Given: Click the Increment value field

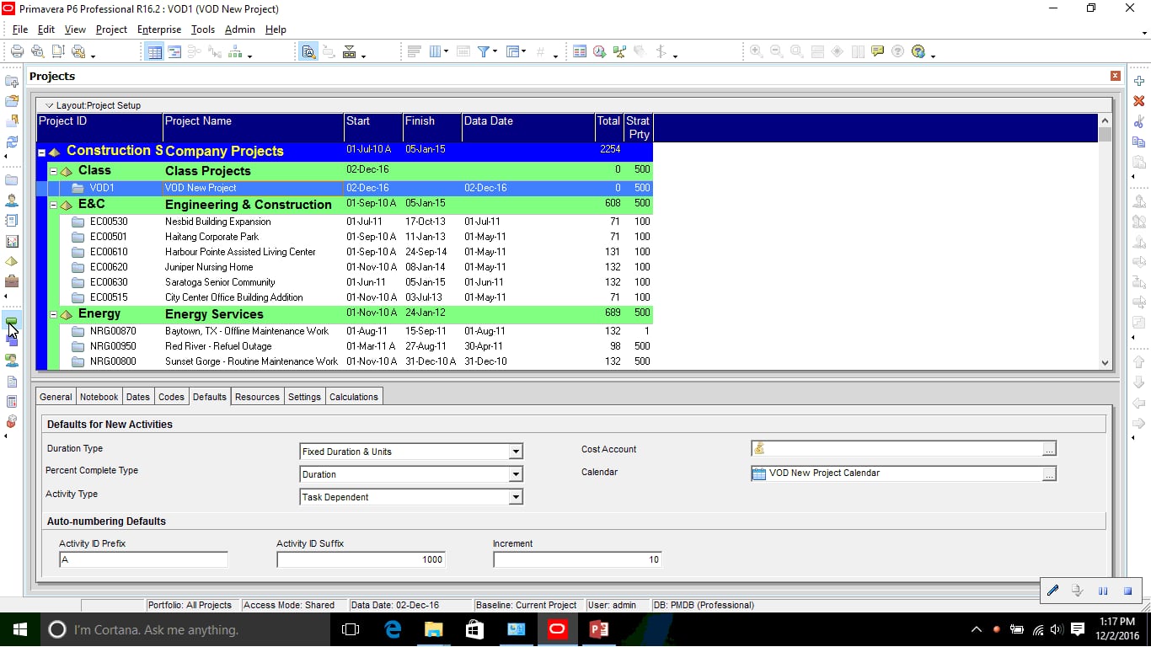Looking at the screenshot, I should click(578, 559).
